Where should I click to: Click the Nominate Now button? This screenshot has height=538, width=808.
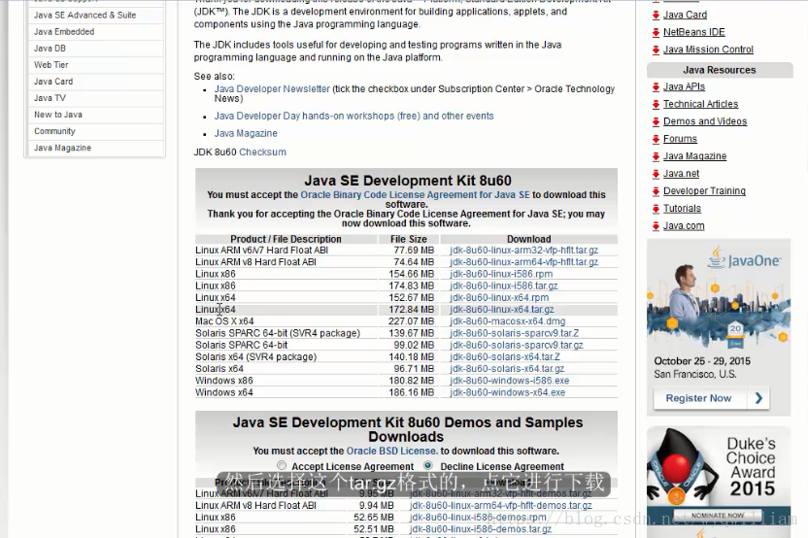click(718, 515)
